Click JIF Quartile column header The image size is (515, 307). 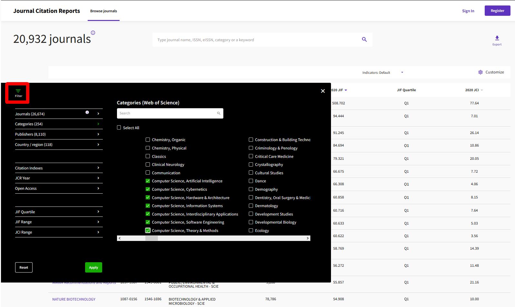[x=406, y=90]
